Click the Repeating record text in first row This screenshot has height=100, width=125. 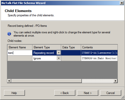[44, 53]
